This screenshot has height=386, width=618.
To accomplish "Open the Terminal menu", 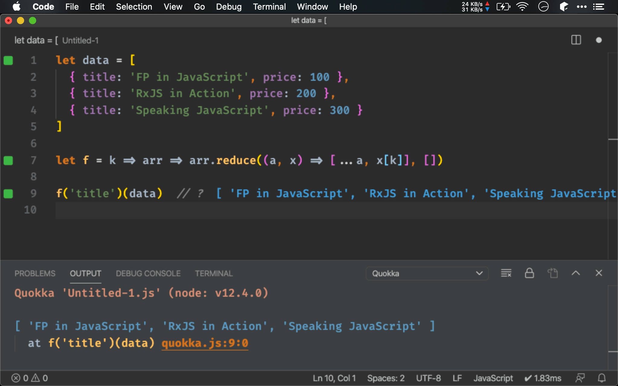I will coord(269,7).
